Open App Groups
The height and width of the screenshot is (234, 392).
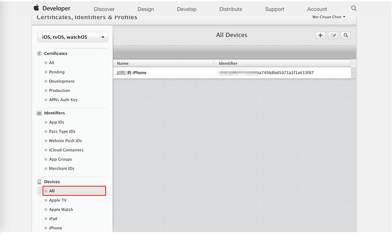pyautogui.click(x=60, y=159)
